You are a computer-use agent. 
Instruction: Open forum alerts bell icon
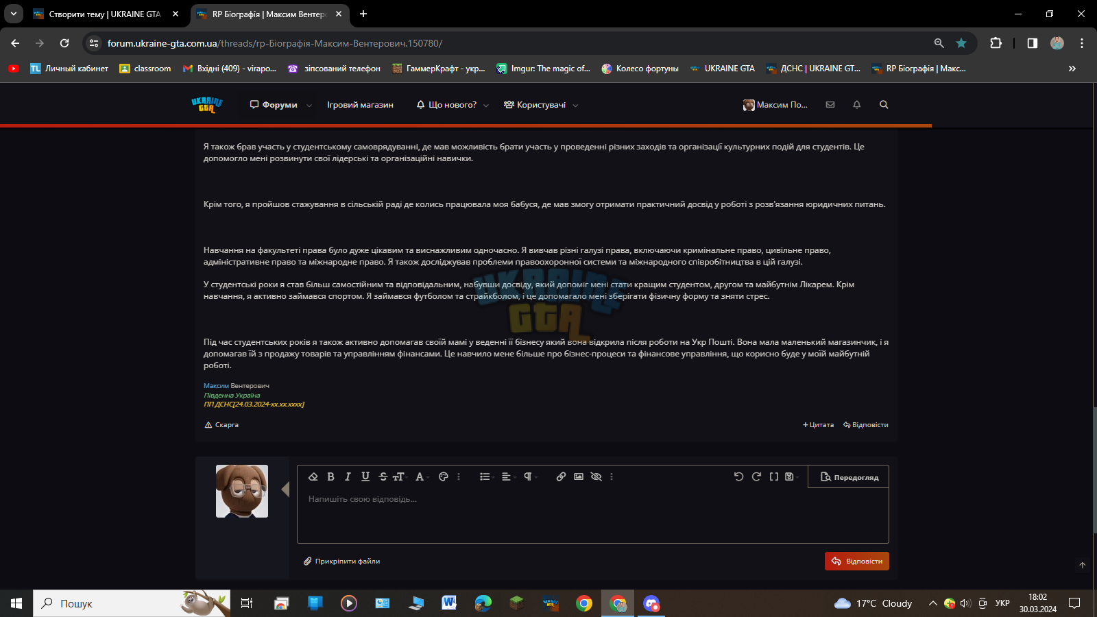pos(856,105)
